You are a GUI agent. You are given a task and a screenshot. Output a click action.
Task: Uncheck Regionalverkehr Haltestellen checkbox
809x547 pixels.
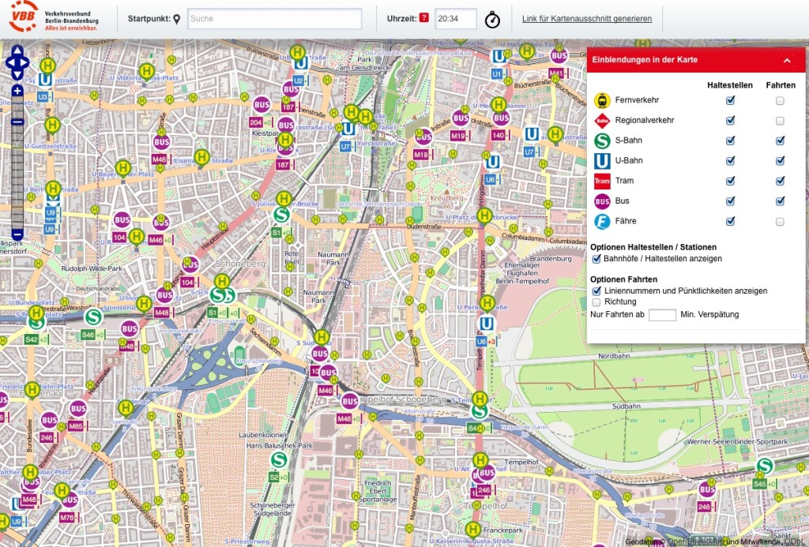[x=730, y=121]
